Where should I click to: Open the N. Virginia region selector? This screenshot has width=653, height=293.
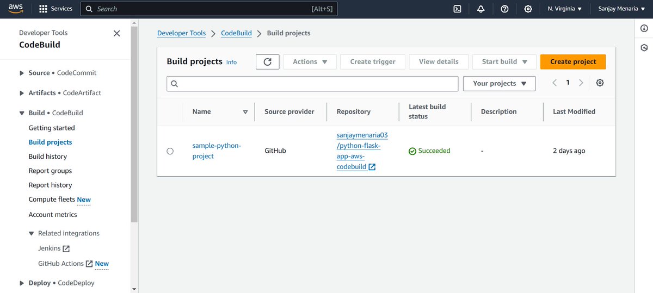(565, 9)
